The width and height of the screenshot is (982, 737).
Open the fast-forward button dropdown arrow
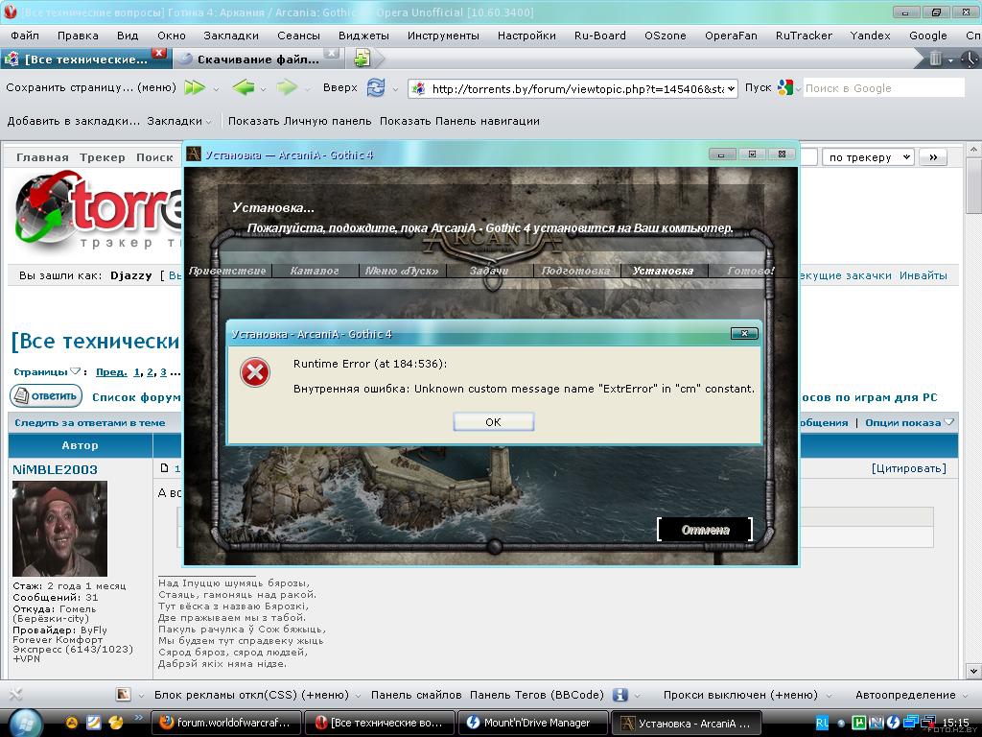tap(216, 89)
